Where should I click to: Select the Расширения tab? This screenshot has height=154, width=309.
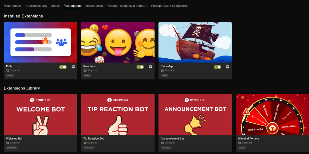pos(72,6)
